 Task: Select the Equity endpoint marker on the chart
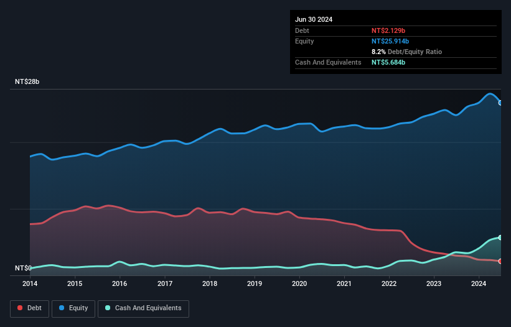[500, 103]
